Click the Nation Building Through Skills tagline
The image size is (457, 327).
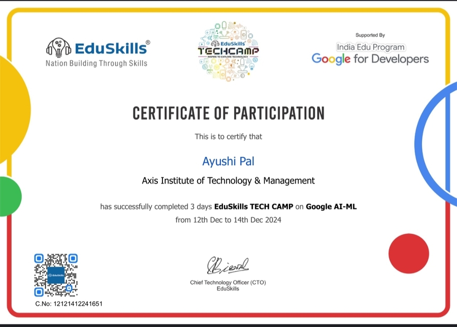[x=96, y=63]
